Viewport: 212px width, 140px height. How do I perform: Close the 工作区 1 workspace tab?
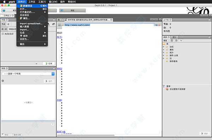[13, 15]
